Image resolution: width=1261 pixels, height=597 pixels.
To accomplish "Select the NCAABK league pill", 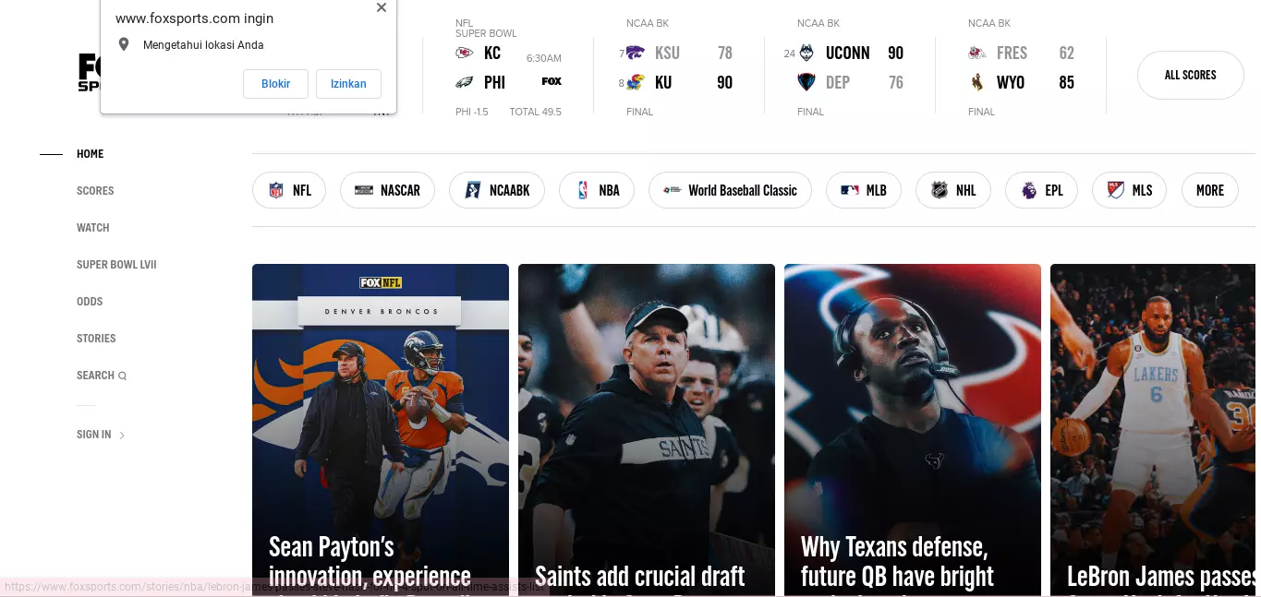I will pyautogui.click(x=497, y=190).
